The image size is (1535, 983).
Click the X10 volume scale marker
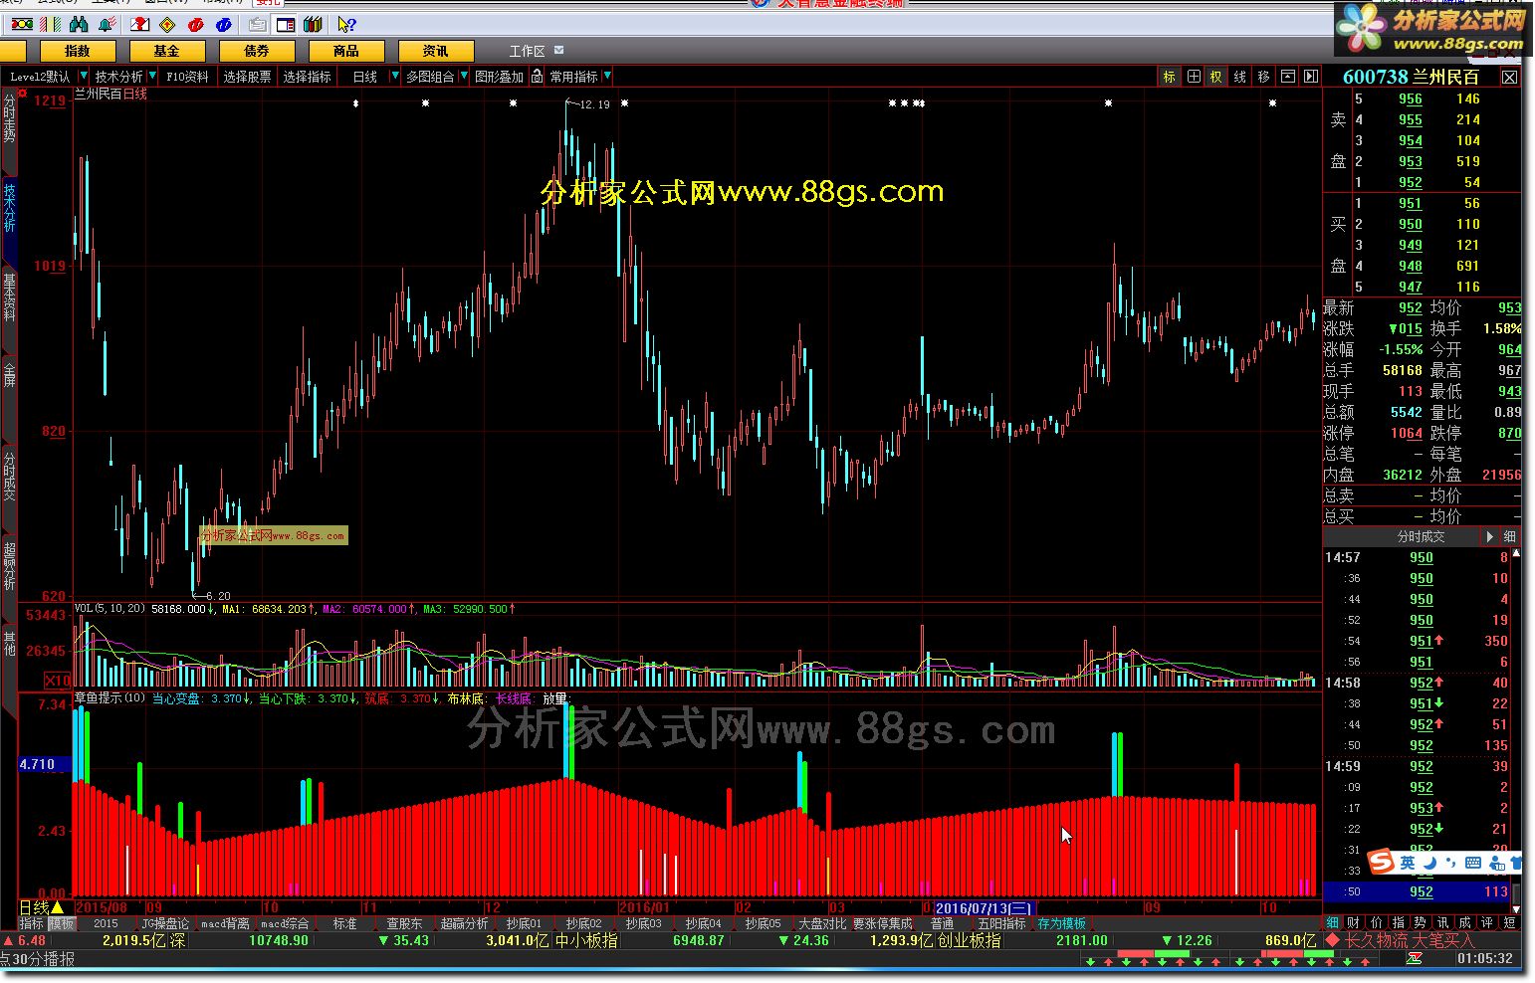pos(58,681)
